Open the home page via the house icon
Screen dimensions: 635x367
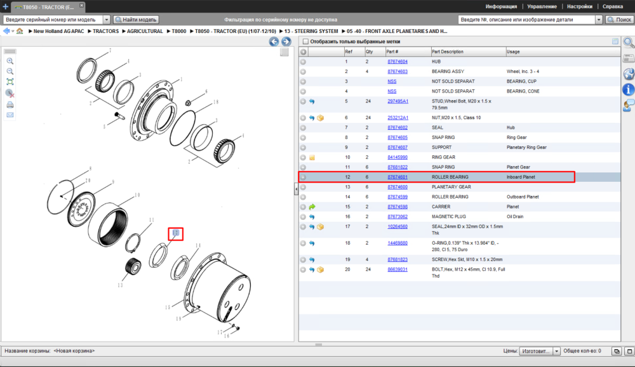click(x=20, y=31)
